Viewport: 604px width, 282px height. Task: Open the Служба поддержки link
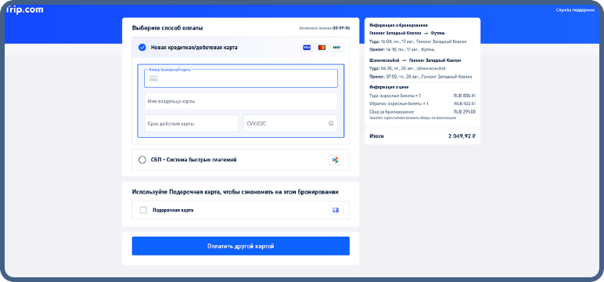click(x=575, y=10)
